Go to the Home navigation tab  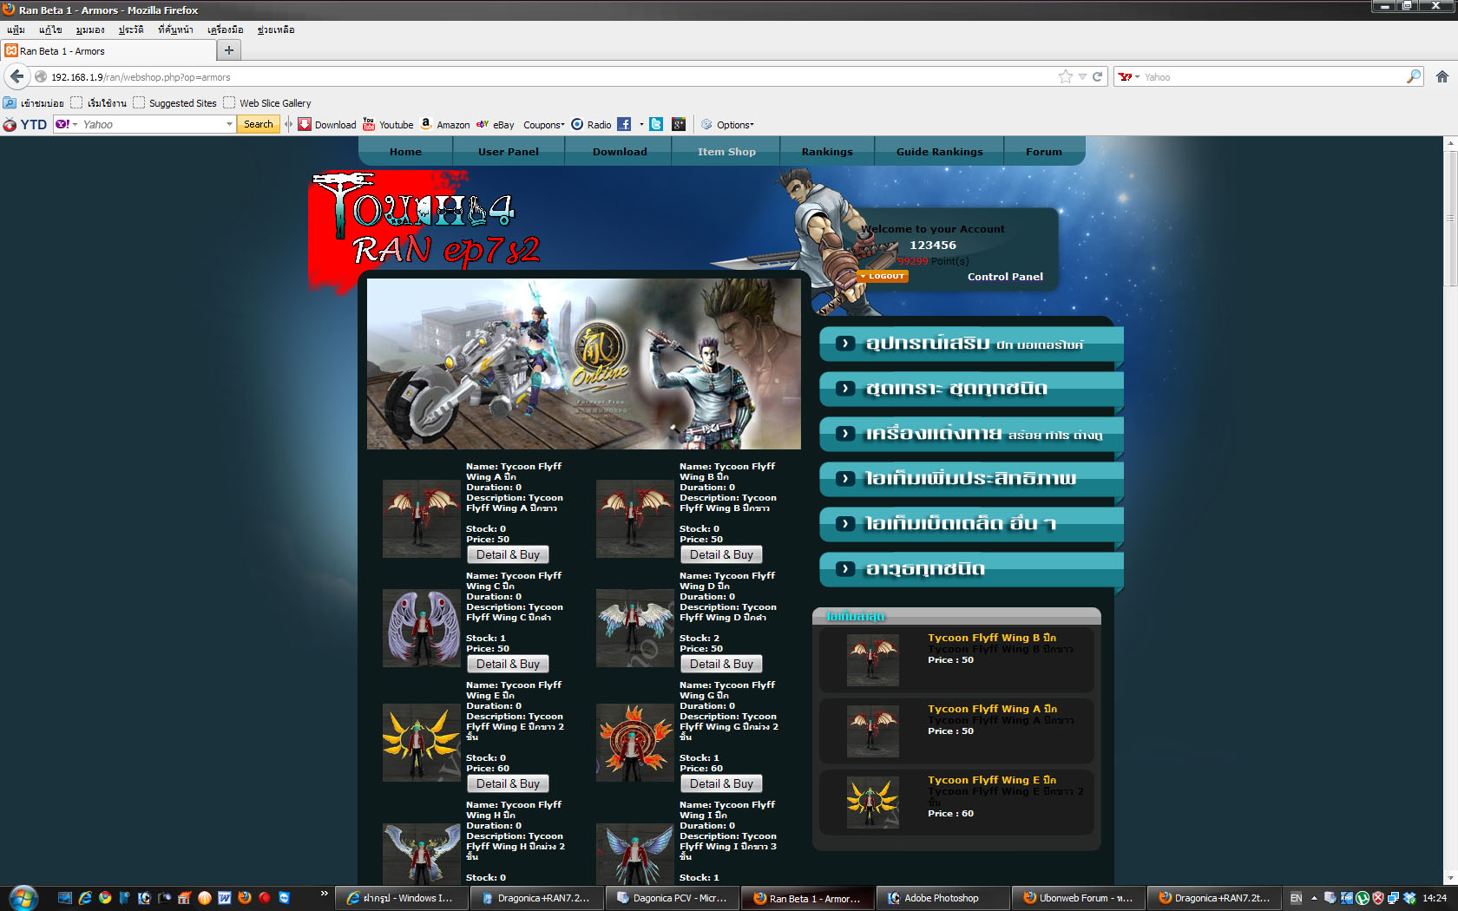[x=405, y=152]
